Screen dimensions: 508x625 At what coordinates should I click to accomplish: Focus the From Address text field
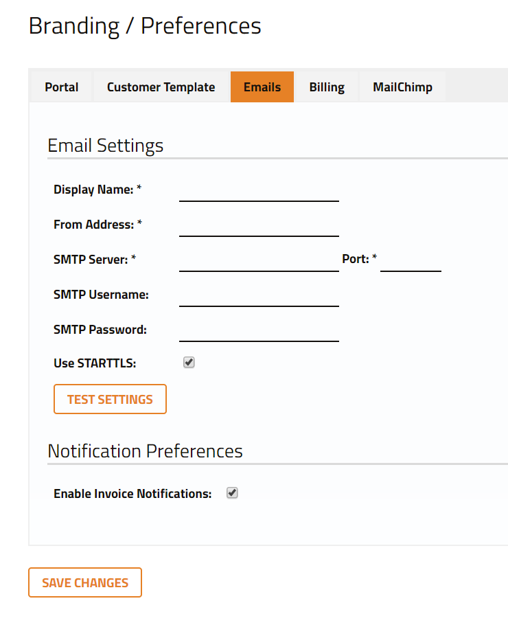click(x=259, y=227)
